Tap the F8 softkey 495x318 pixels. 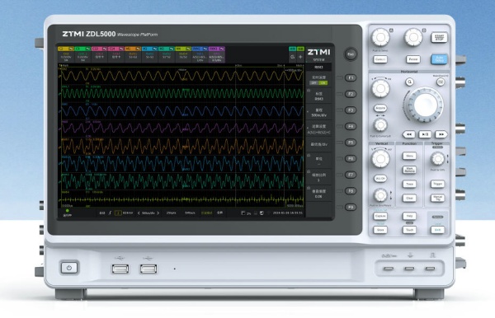(351, 190)
